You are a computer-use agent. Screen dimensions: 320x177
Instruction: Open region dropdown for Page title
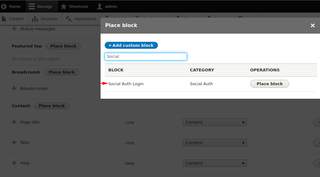click(x=215, y=122)
